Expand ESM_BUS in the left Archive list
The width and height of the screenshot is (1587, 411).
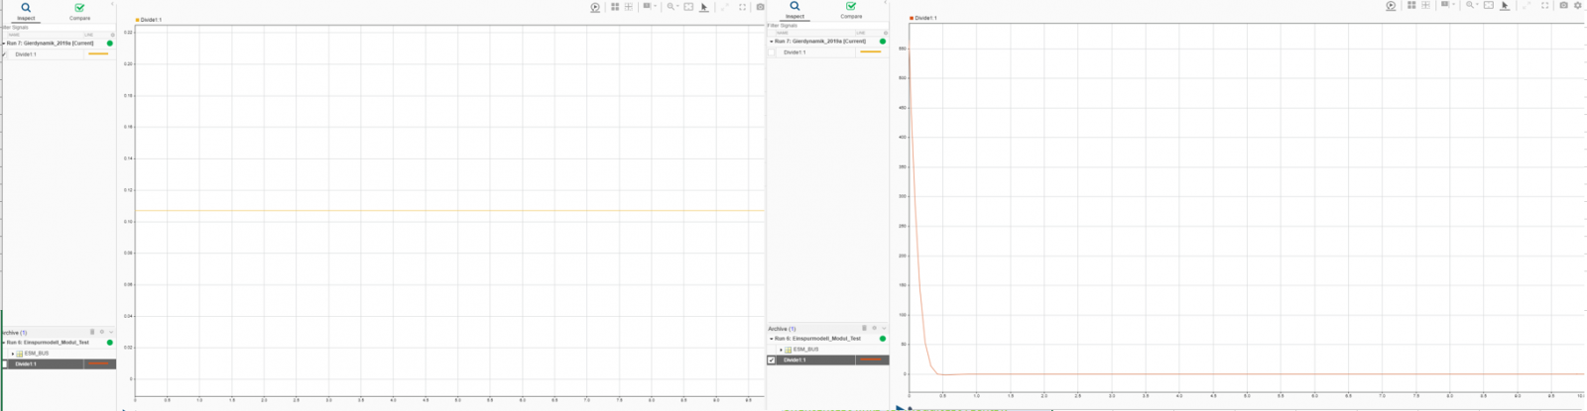12,354
